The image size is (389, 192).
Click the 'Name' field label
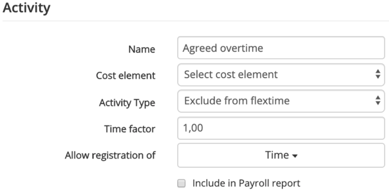coord(142,49)
